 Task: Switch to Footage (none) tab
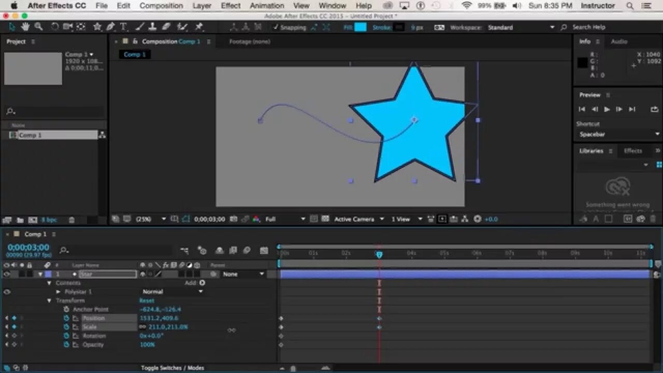pyautogui.click(x=250, y=41)
